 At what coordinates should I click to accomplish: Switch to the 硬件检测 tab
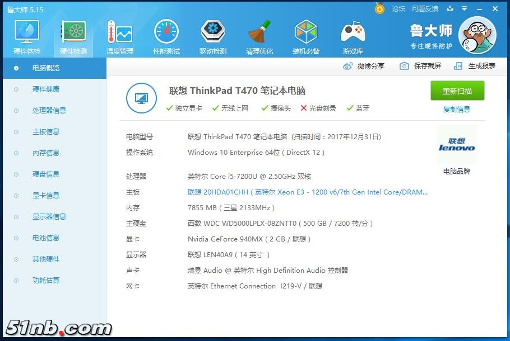click(73, 35)
